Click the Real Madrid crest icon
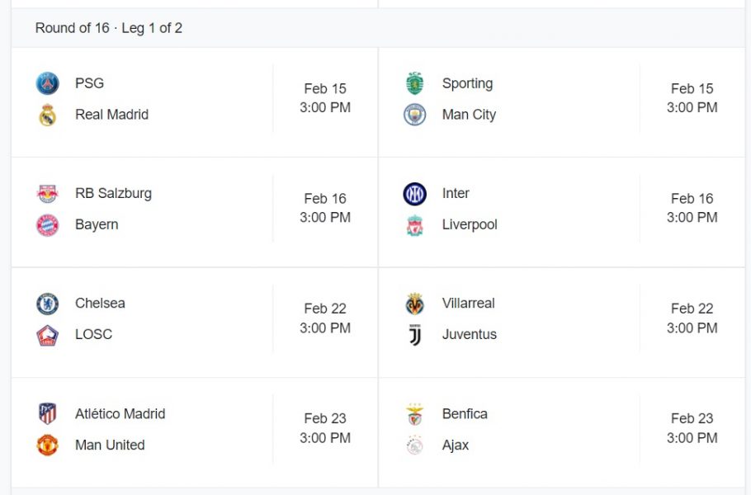This screenshot has width=751, height=495. tap(48, 115)
